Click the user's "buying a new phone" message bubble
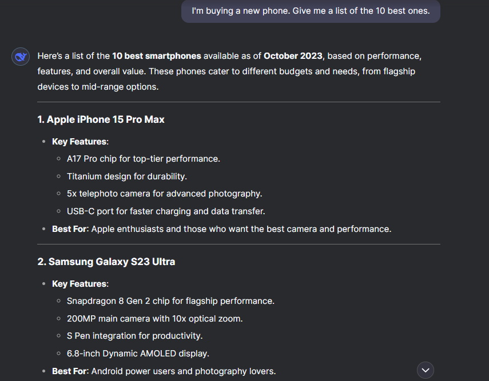489x381 pixels. 311,11
